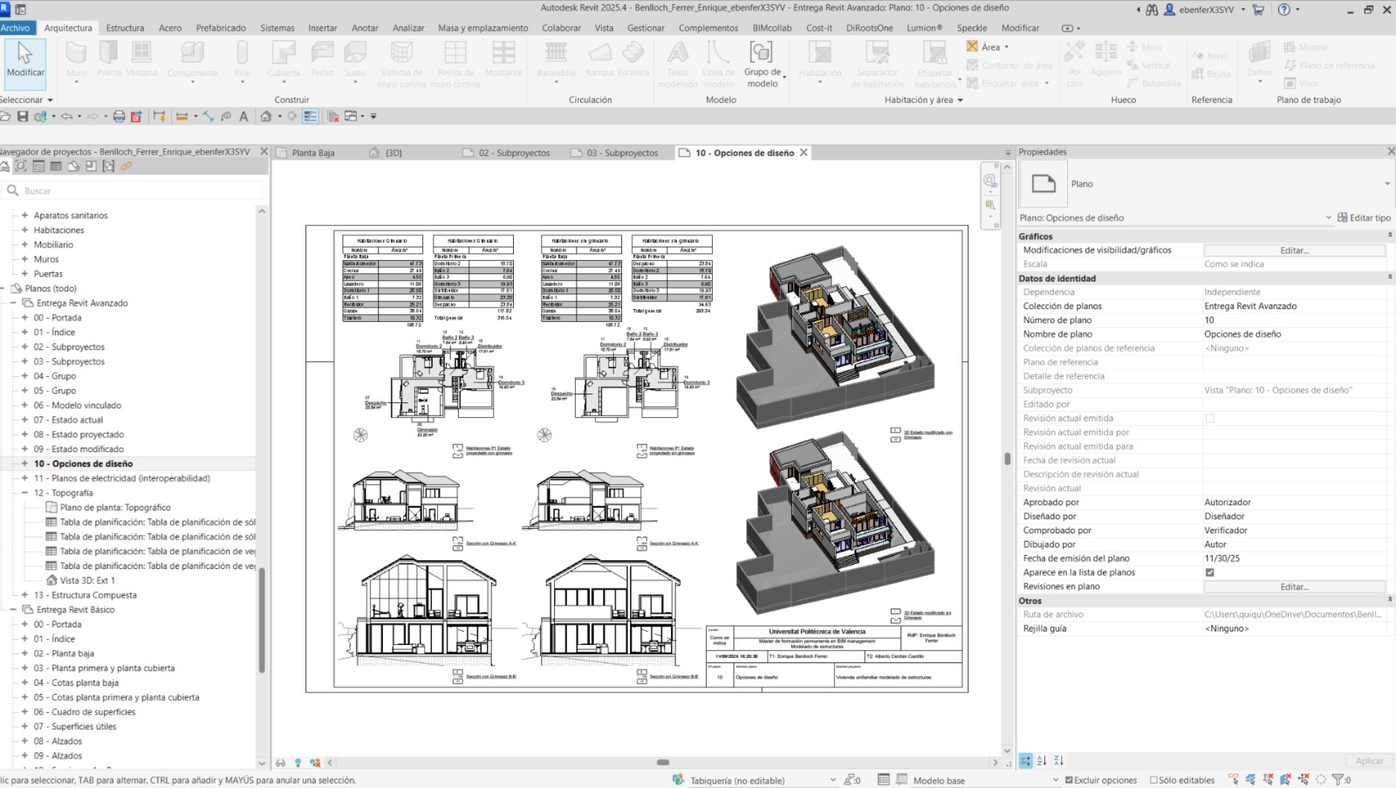Open the 03 - Subproyectos view tab
The width and height of the screenshot is (1396, 788).
[x=622, y=153]
